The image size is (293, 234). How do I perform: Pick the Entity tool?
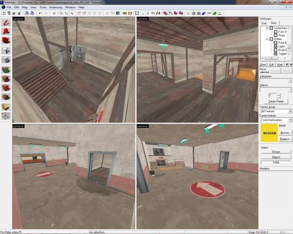click(x=6, y=50)
